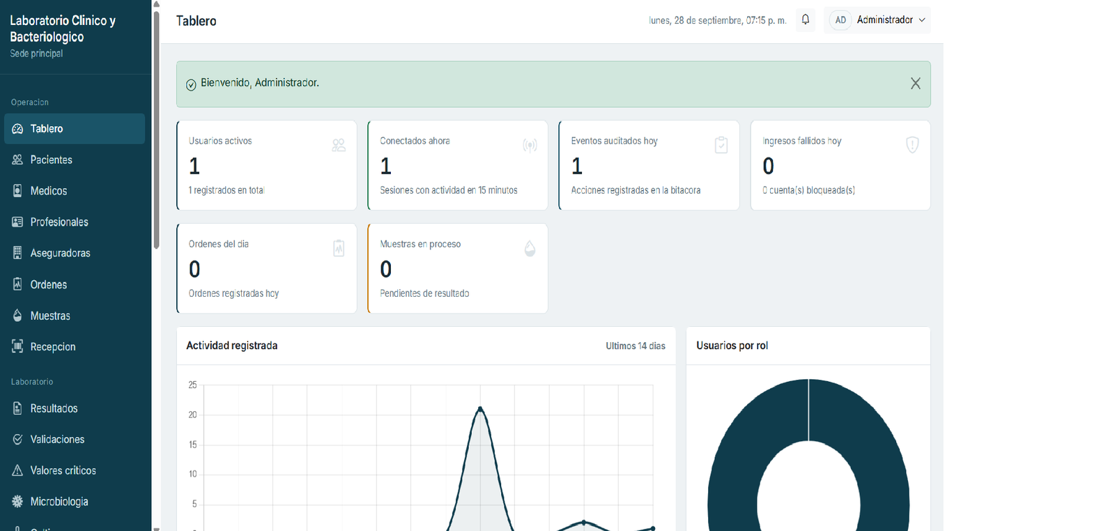1115x531 pixels.
Task: Select Aseguradoras from the sidebar
Action: [75, 253]
